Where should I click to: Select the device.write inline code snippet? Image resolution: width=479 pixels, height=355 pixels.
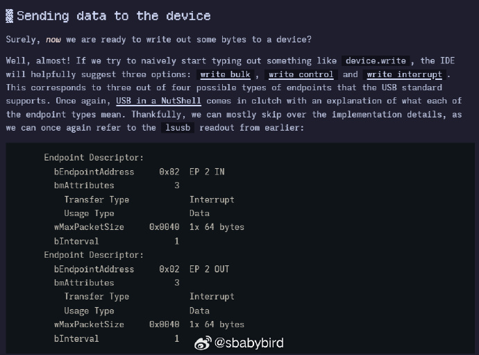coord(376,61)
